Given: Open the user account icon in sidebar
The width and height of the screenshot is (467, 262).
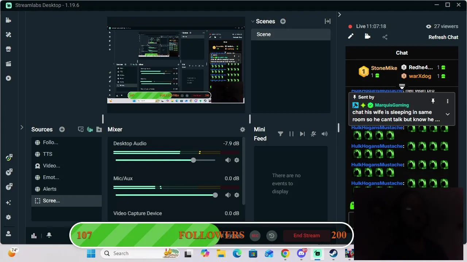Looking at the screenshot, I should tap(8, 233).
